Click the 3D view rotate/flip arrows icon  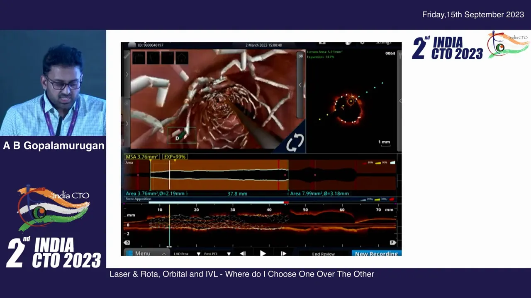click(295, 143)
